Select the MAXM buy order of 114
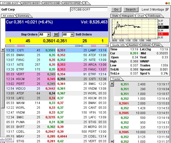The image size is (171, 143). 31,103
